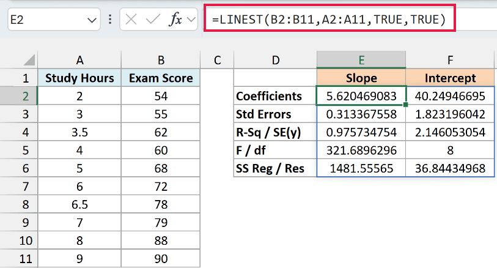Screen dimensions: 497x268
Task: Click the formula bar options dots
Action: tap(110, 20)
